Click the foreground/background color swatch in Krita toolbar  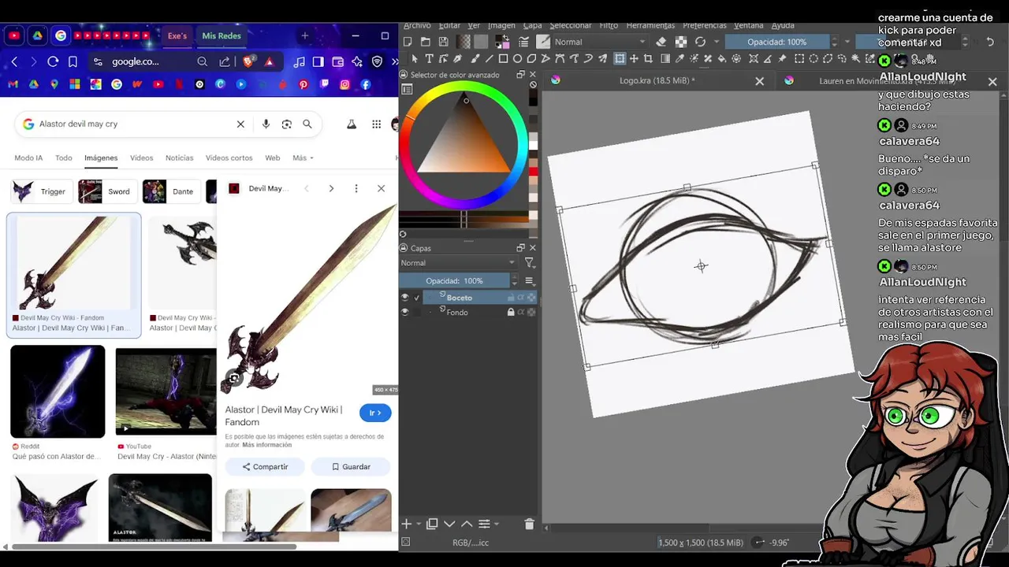(x=502, y=42)
